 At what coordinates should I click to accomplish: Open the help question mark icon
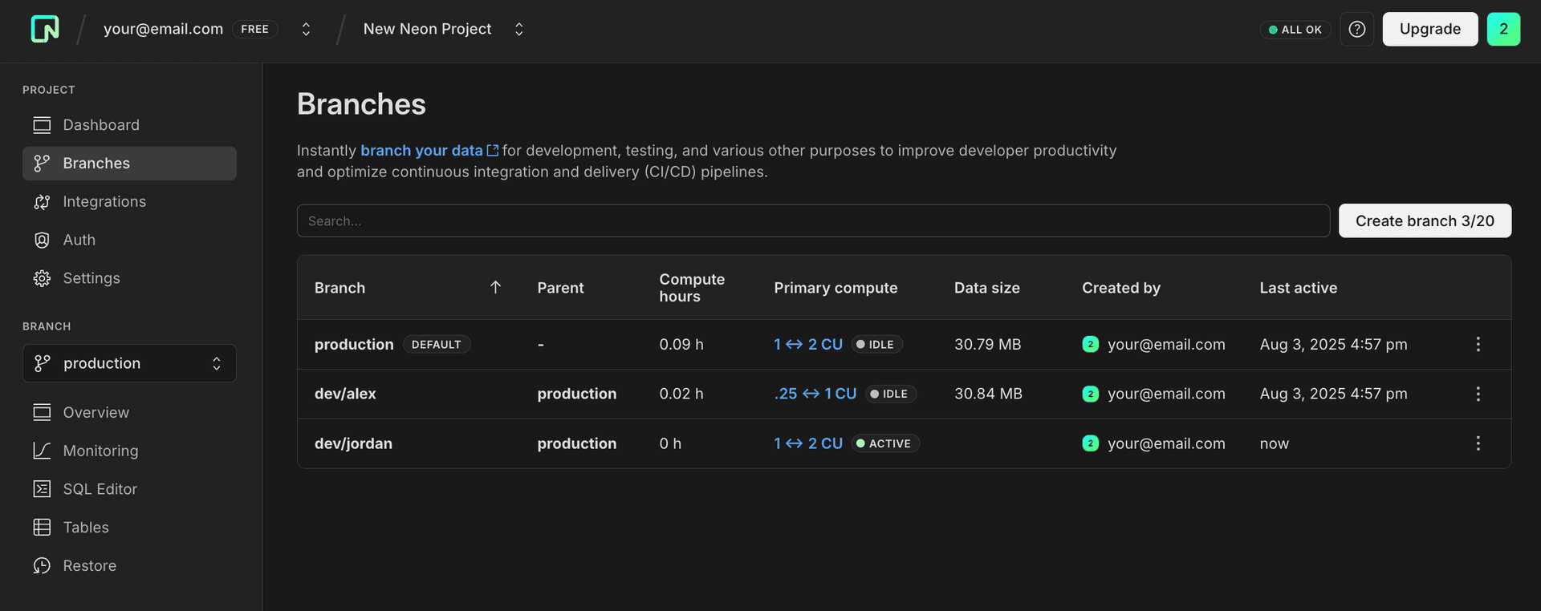pyautogui.click(x=1356, y=29)
